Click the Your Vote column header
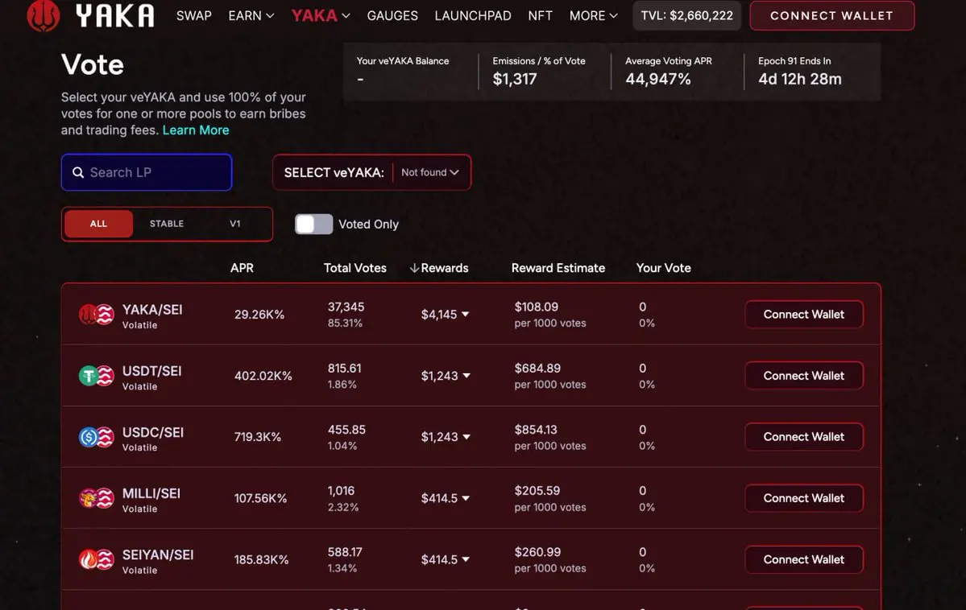Image resolution: width=966 pixels, height=610 pixels. pyautogui.click(x=664, y=268)
